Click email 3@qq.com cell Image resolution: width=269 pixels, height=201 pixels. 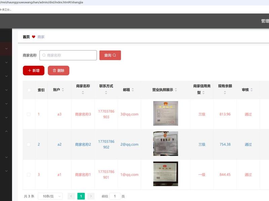(x=129, y=114)
